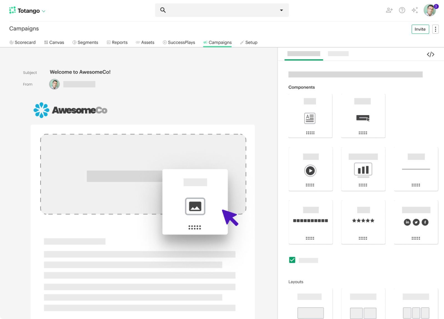Pick the social media icons component
444x319 pixels.
(x=415, y=222)
